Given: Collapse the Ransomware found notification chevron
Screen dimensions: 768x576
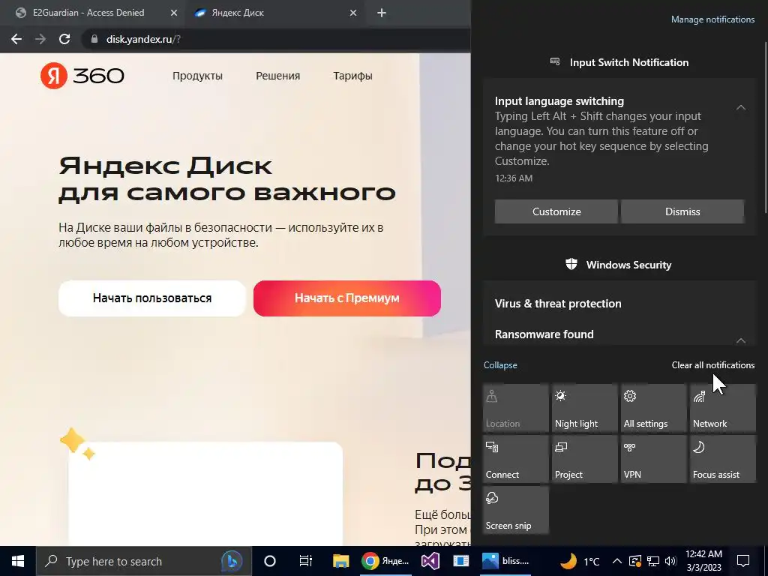Looking at the screenshot, I should coord(740,340).
